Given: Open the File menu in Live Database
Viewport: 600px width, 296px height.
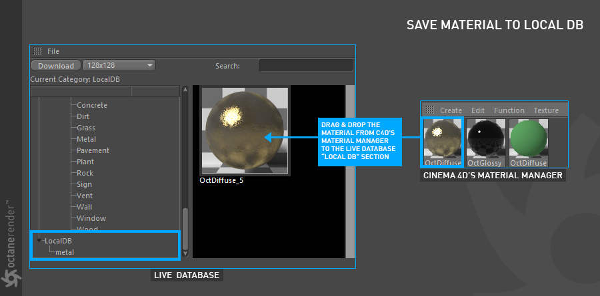Looking at the screenshot, I should click(x=53, y=51).
